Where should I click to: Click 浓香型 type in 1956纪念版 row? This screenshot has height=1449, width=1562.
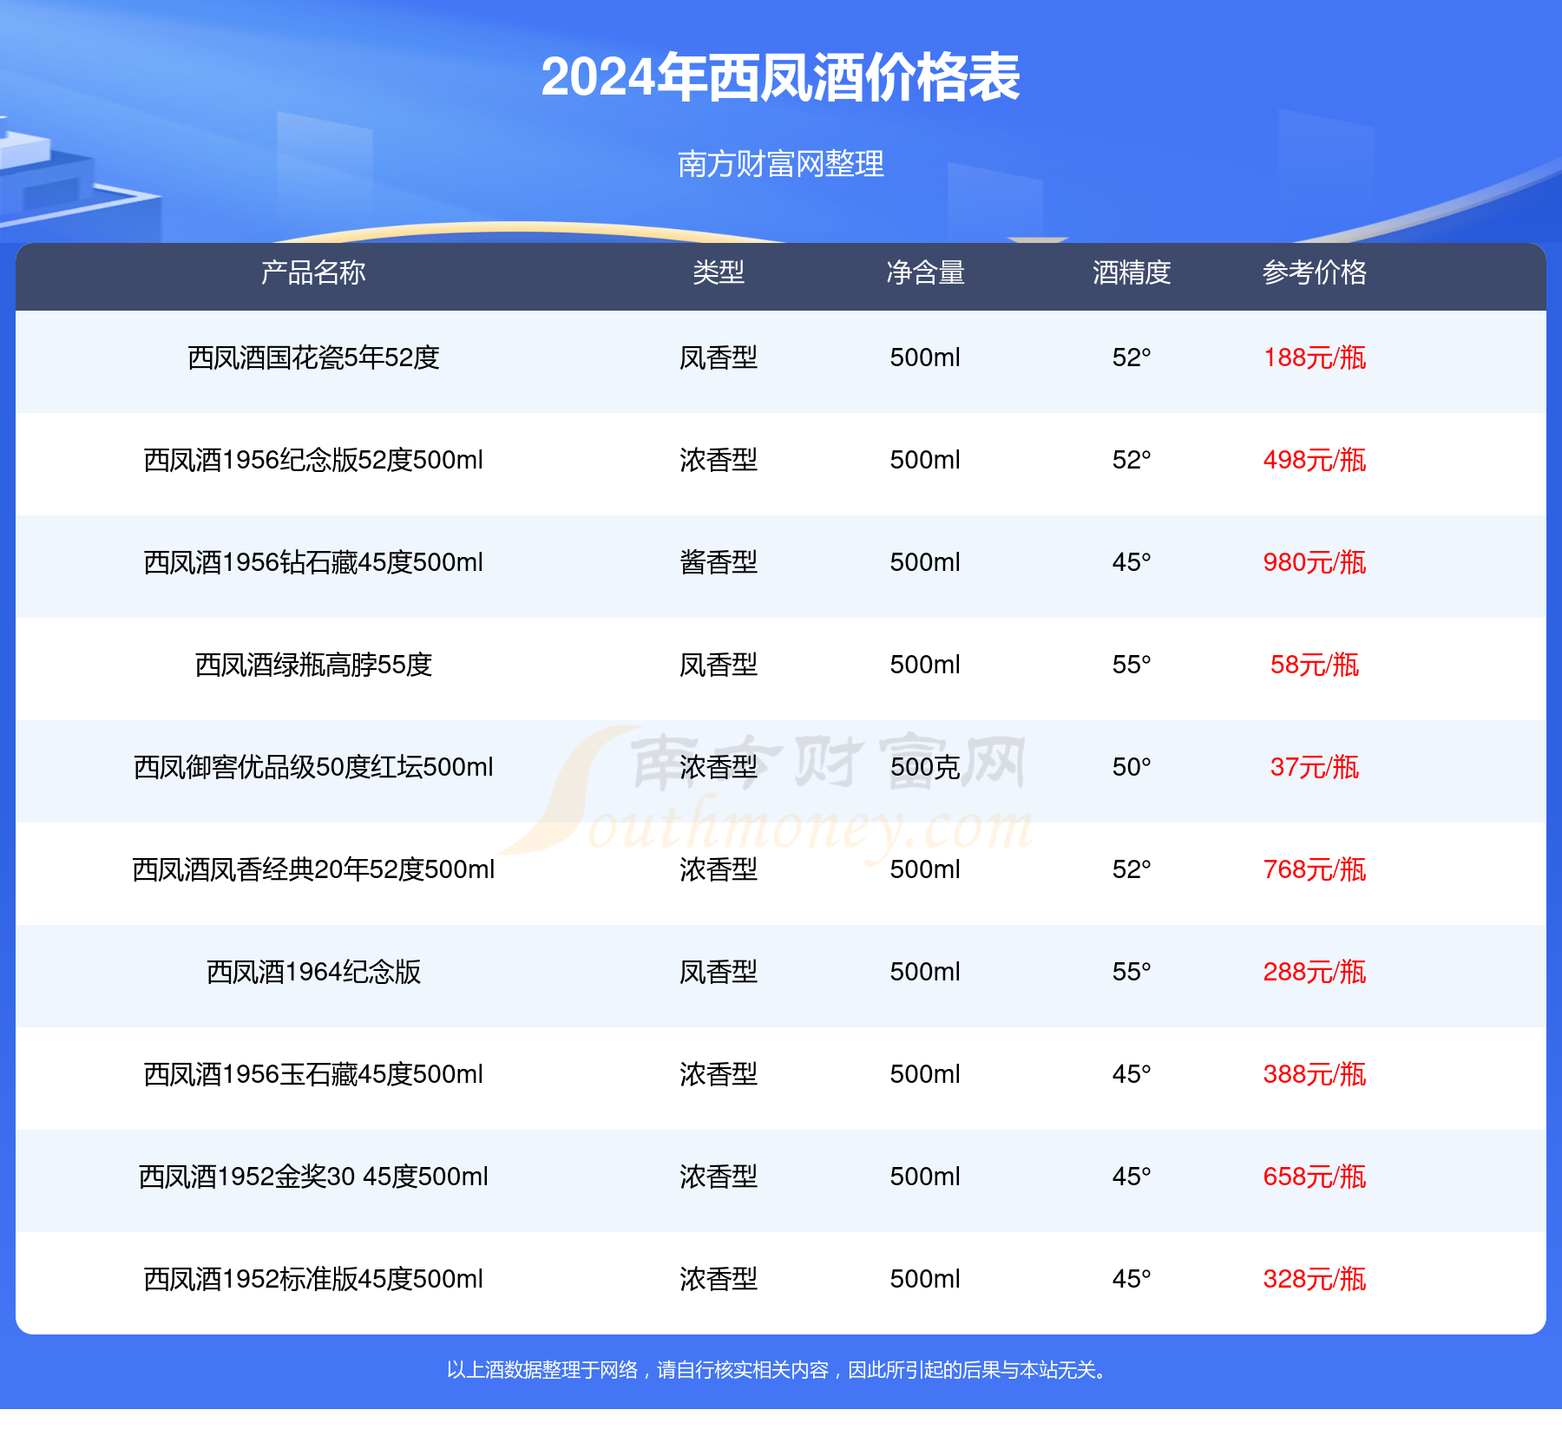pyautogui.click(x=719, y=460)
